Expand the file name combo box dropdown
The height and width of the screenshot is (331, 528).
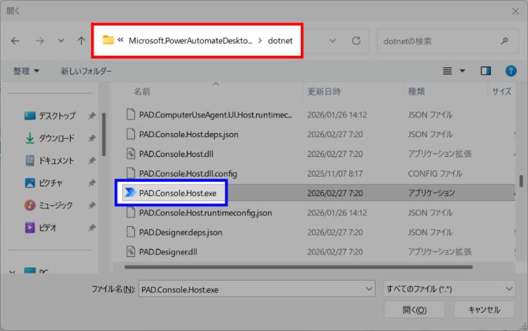[368, 289]
